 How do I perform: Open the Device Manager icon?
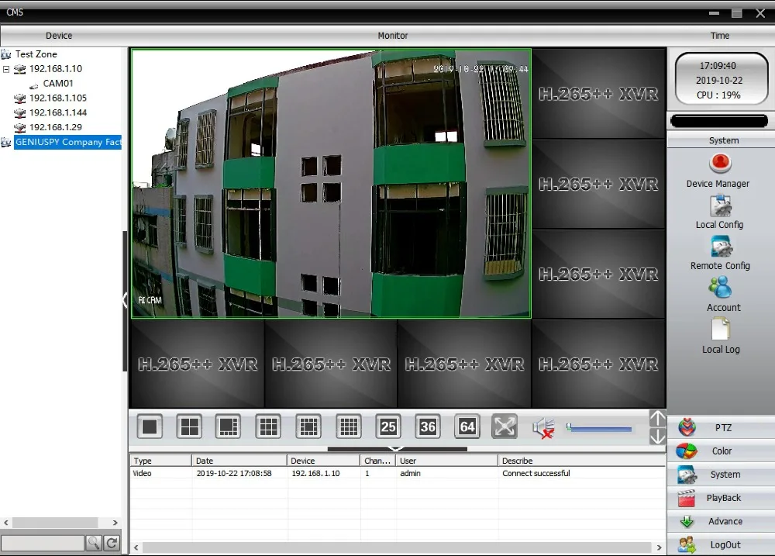point(720,163)
